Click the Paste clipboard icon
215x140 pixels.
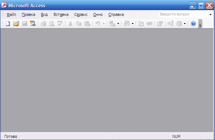(87, 23)
